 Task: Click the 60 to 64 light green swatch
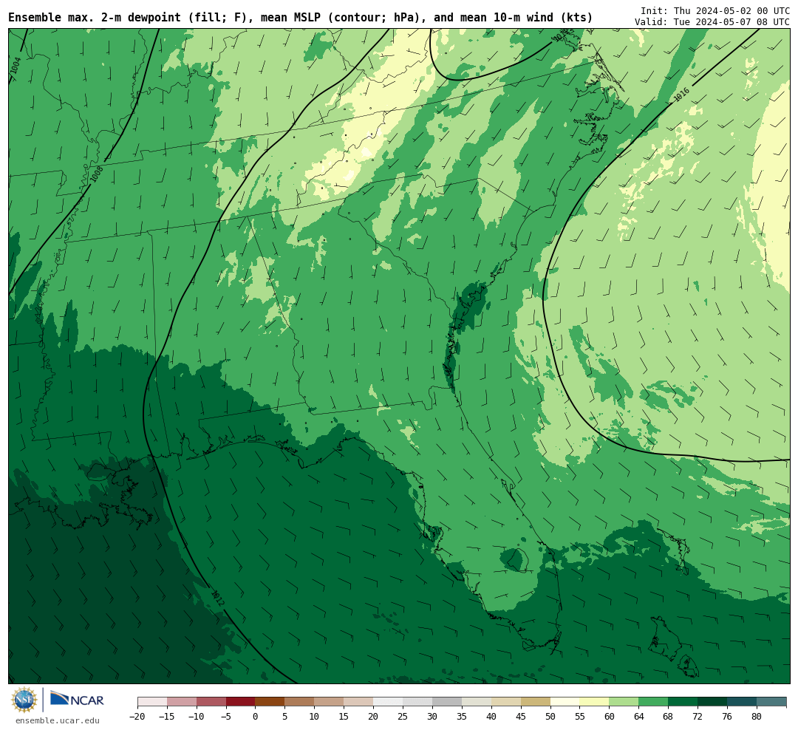click(624, 702)
